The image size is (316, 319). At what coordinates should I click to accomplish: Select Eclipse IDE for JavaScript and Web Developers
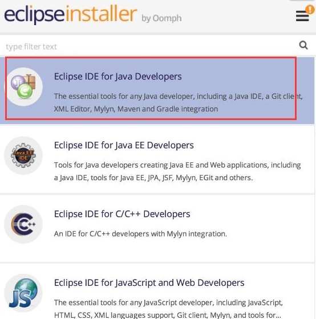(x=149, y=283)
